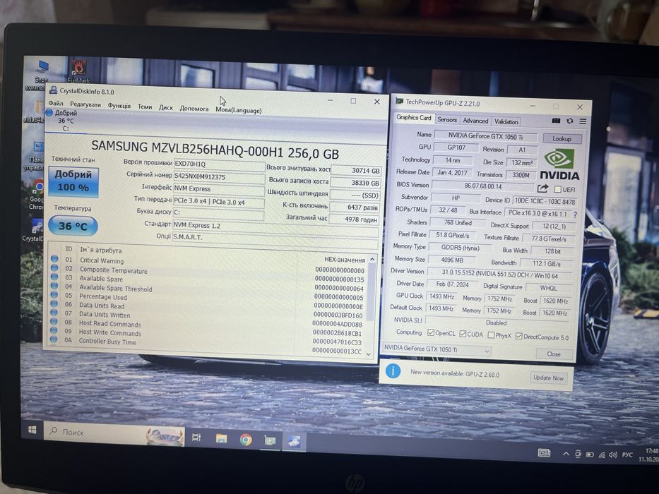
Task: Click the serial number field
Action: [x=219, y=177]
